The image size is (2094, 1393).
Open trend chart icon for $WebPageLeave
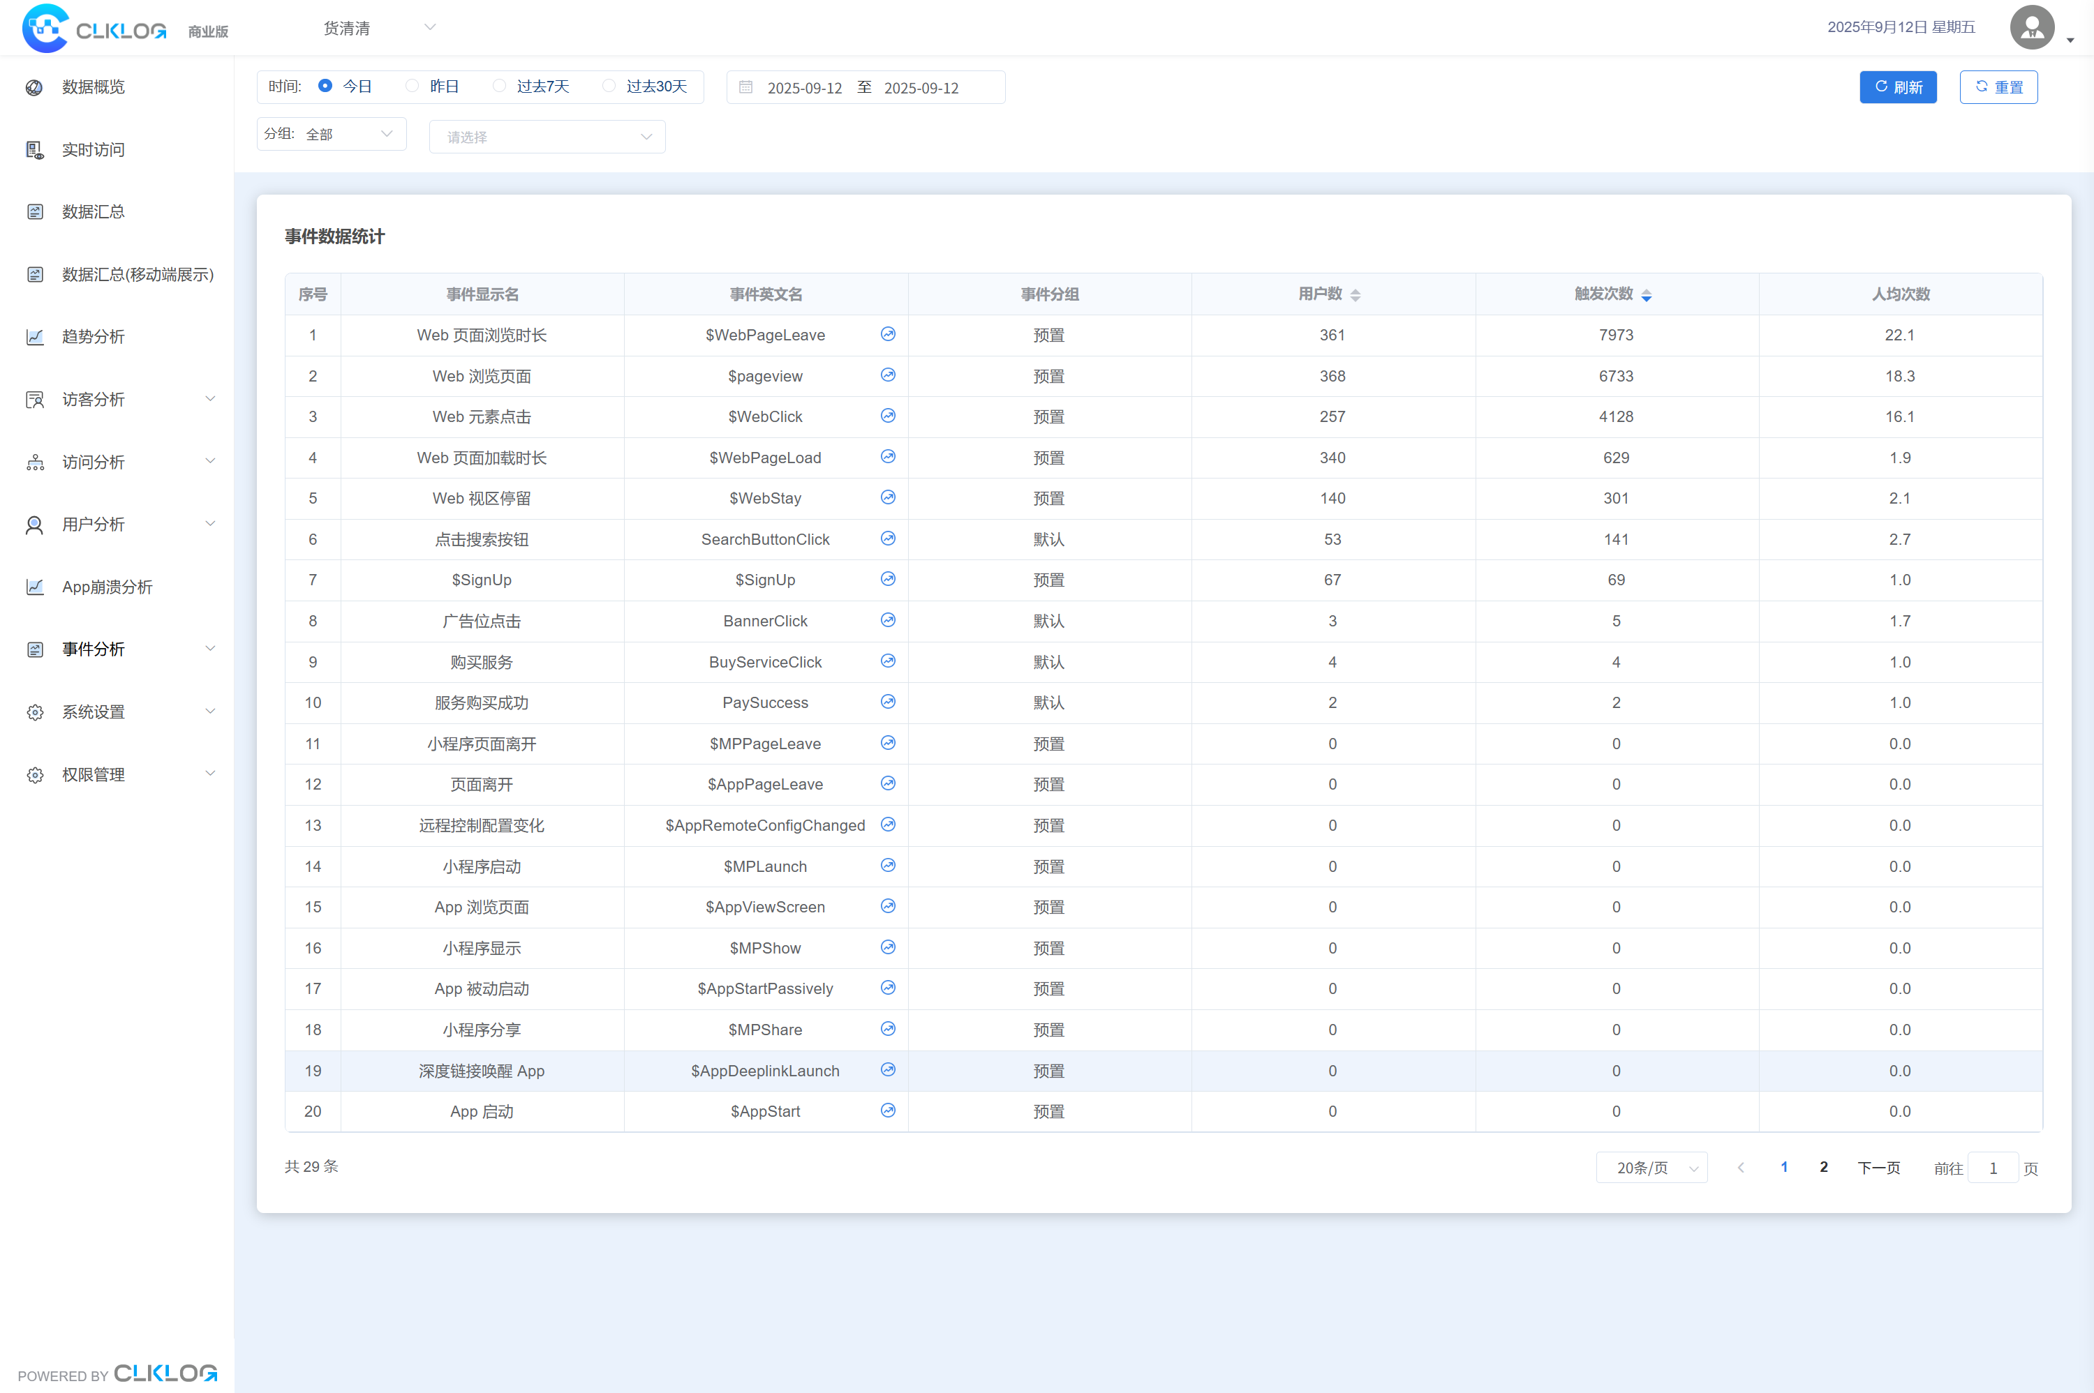(887, 334)
